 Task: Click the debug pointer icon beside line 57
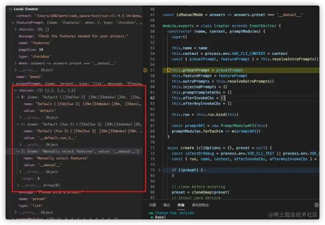click(x=145, y=70)
